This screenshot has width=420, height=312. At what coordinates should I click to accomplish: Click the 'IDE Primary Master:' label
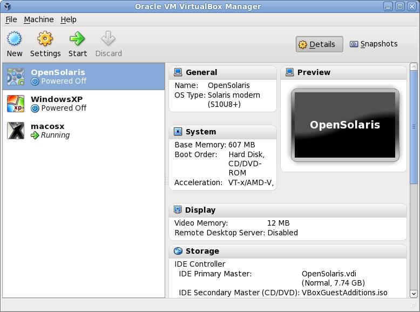[215, 274]
